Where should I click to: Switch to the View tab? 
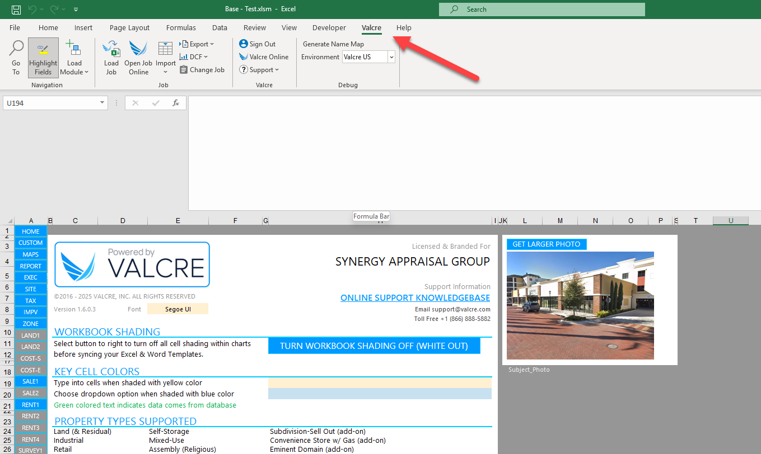coord(289,28)
